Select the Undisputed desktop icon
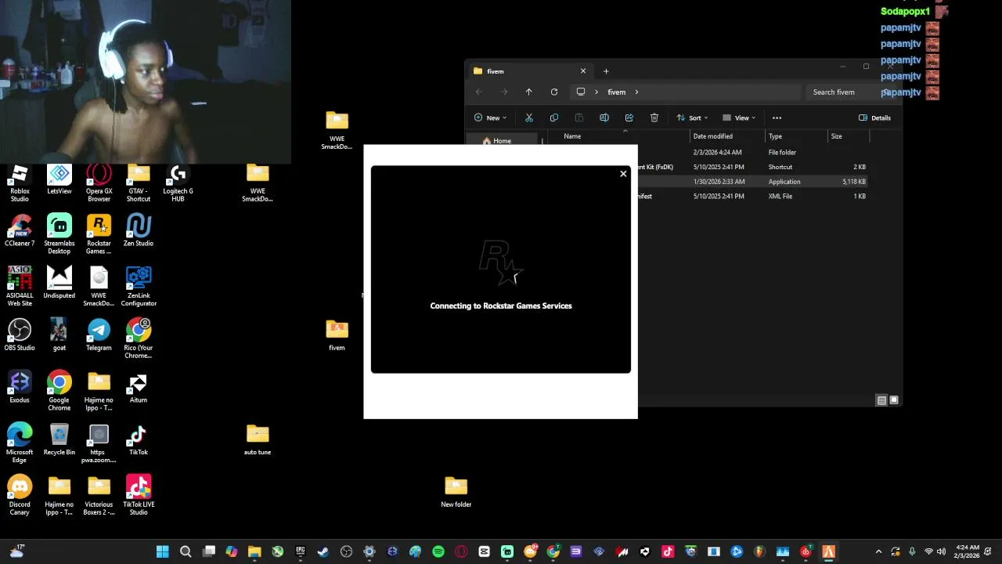1002x564 pixels. click(x=59, y=284)
